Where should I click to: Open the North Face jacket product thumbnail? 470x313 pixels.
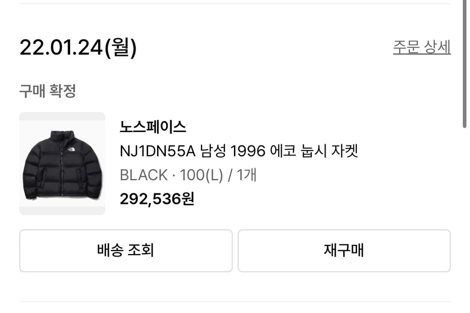(62, 164)
